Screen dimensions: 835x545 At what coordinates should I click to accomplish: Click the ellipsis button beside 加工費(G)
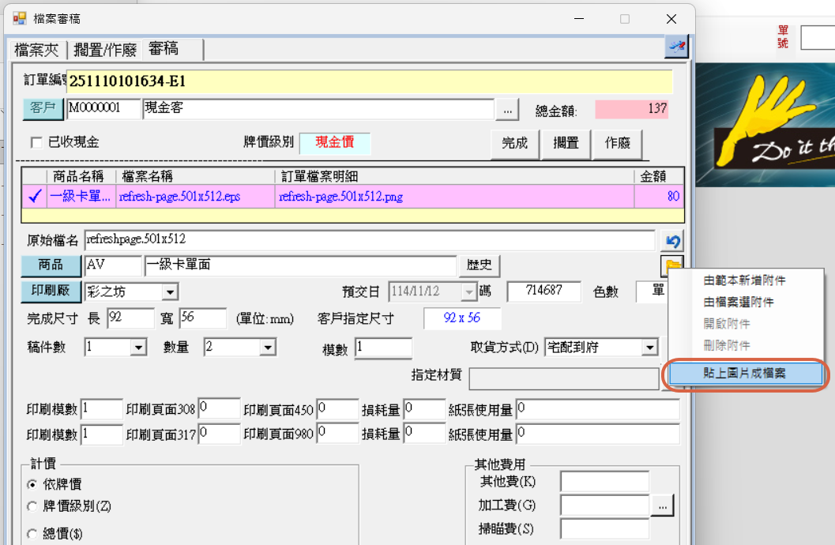point(662,504)
